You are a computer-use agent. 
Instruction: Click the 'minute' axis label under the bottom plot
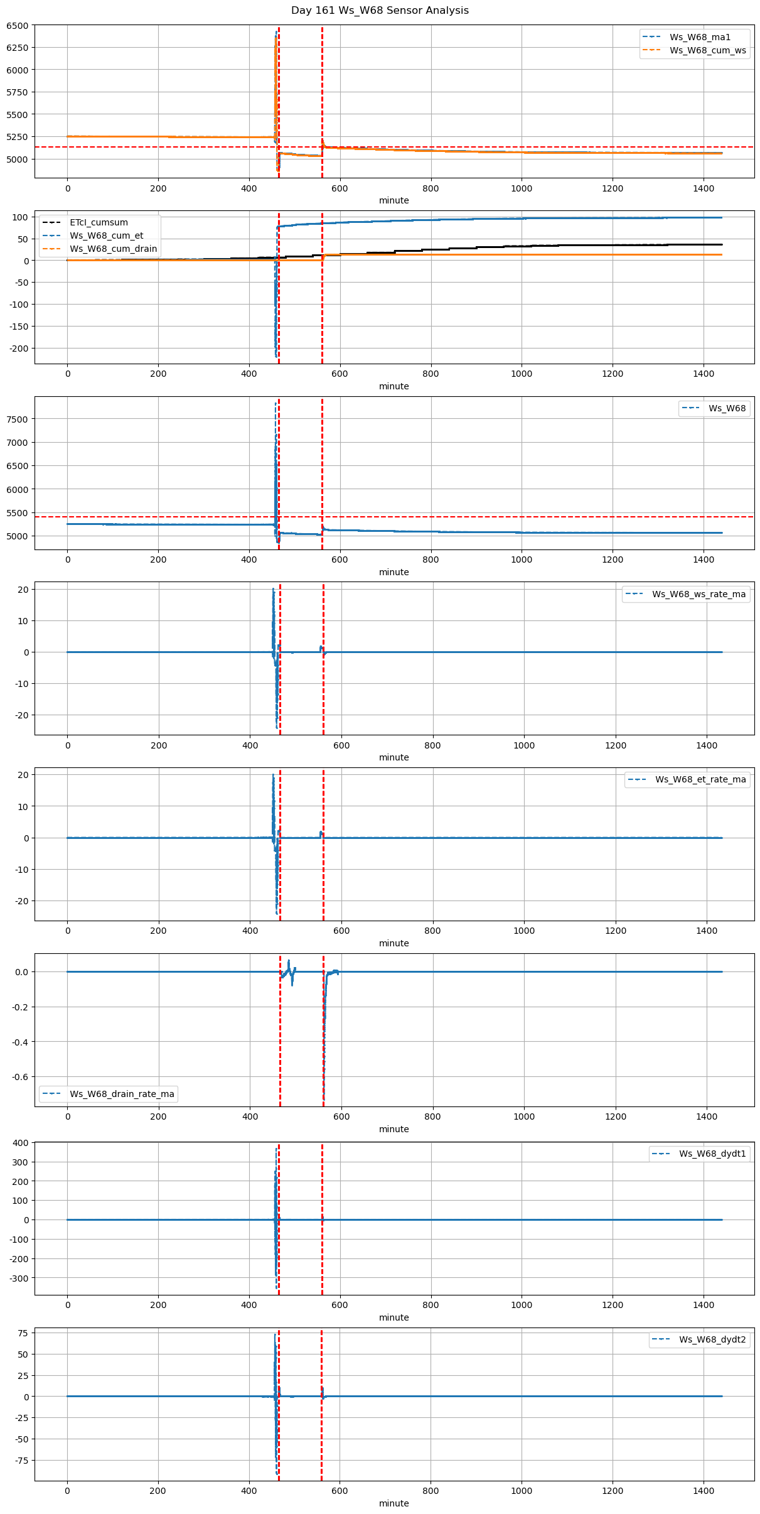pyautogui.click(x=393, y=1503)
